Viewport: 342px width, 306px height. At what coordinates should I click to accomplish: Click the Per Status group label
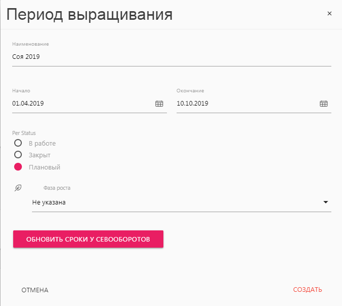(24, 133)
